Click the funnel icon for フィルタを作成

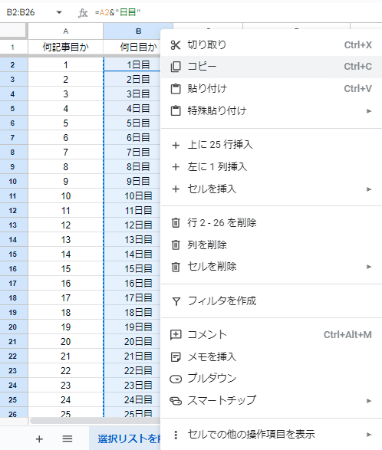pos(176,301)
